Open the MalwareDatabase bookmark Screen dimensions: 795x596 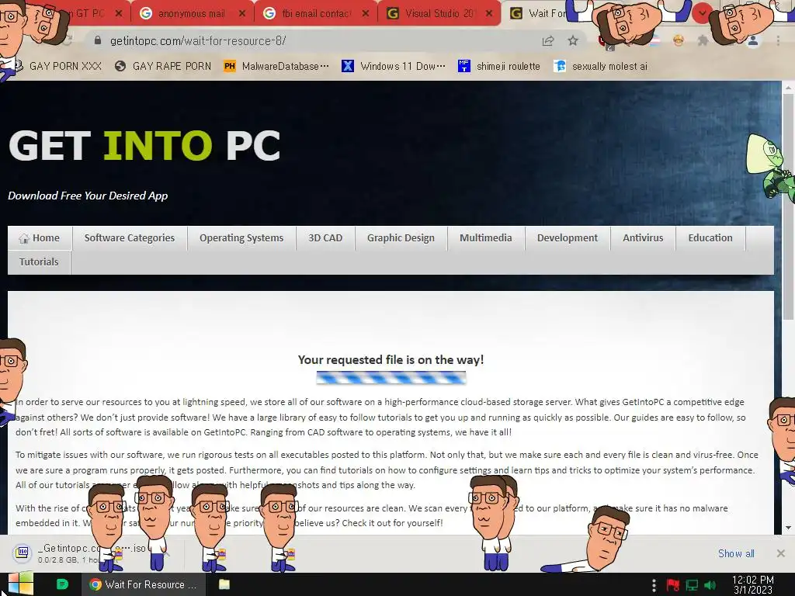tap(276, 67)
